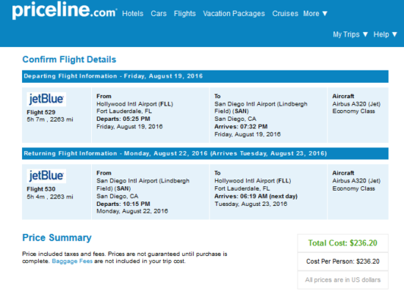The width and height of the screenshot is (404, 291).
Task: Go to the Cars section
Action: pos(159,13)
